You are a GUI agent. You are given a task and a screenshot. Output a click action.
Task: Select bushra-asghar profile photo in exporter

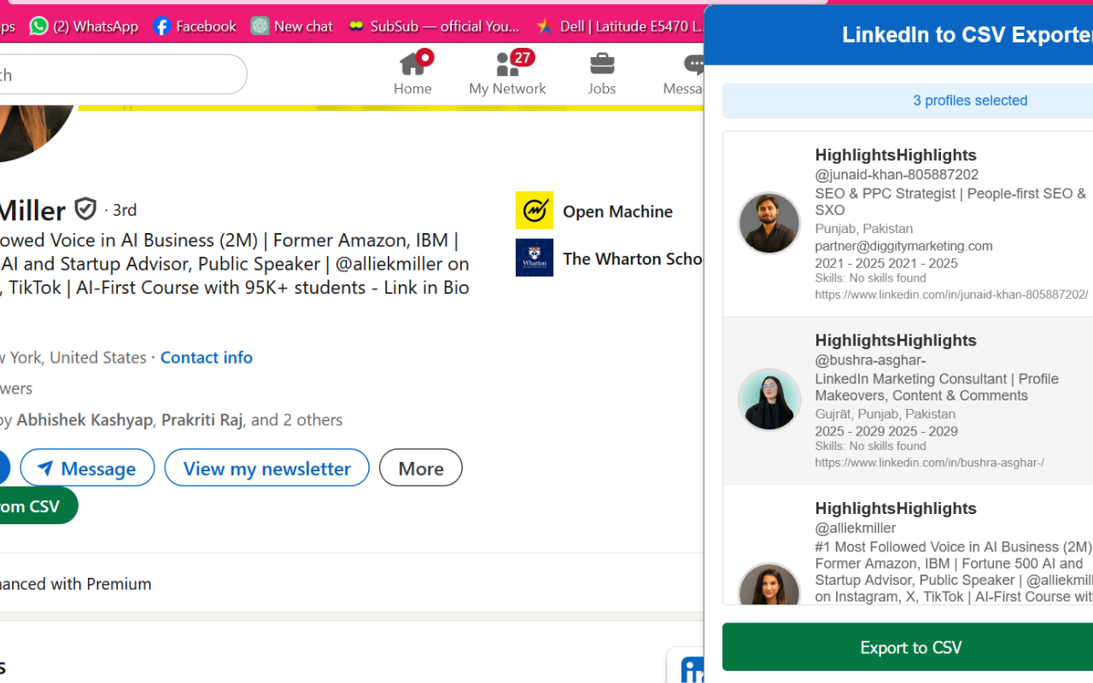pyautogui.click(x=769, y=400)
